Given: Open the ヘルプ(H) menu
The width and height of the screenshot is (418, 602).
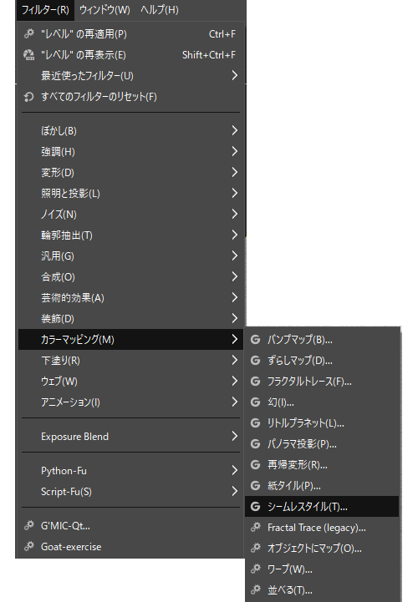Looking at the screenshot, I should [x=160, y=10].
